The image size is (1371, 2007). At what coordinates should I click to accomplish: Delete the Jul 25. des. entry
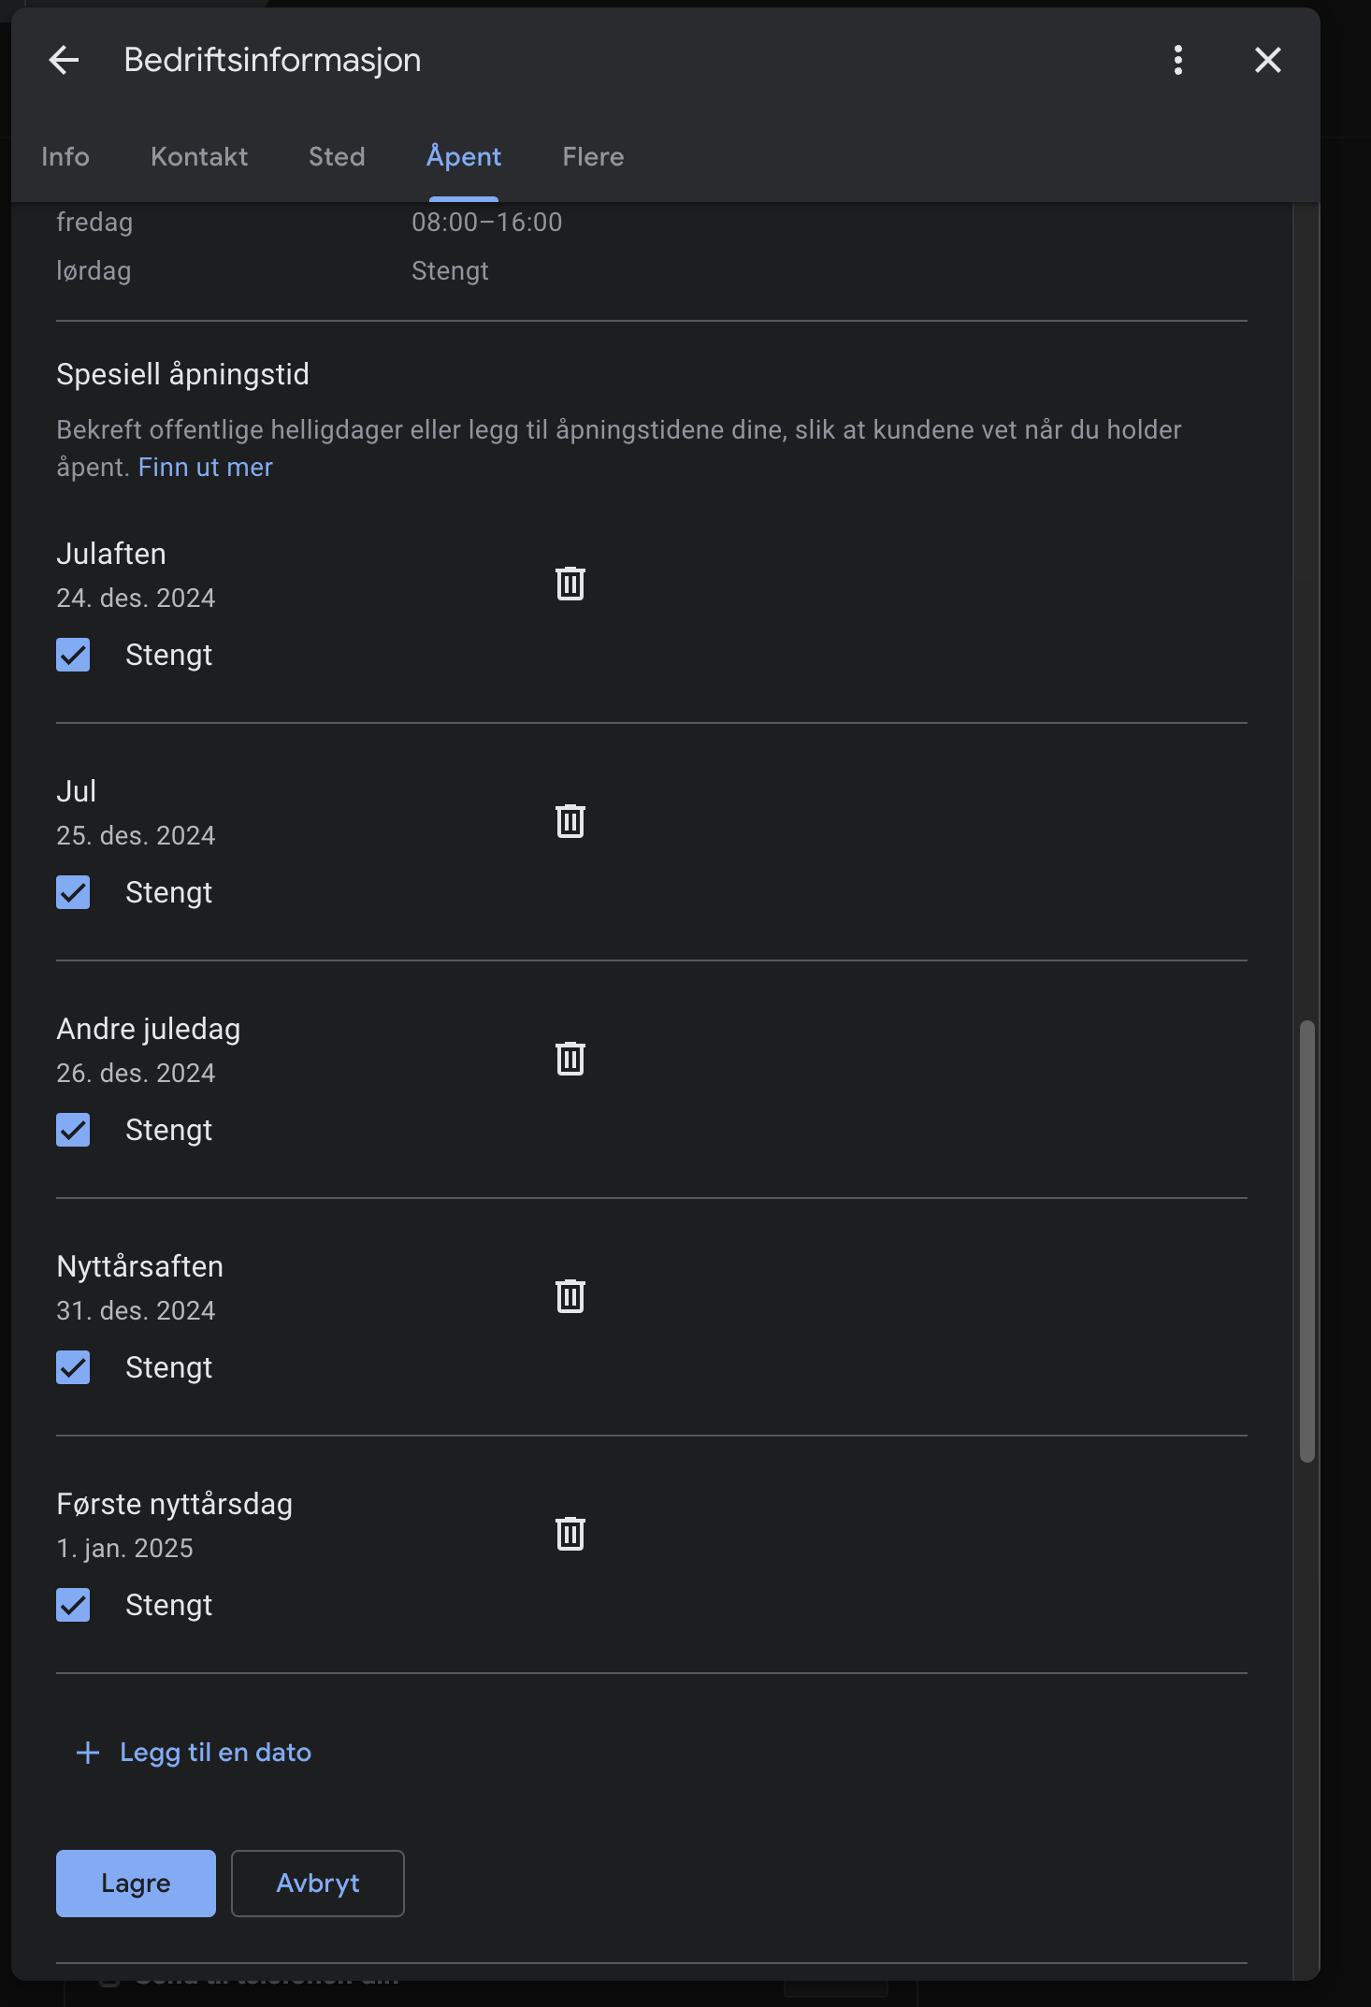click(570, 821)
